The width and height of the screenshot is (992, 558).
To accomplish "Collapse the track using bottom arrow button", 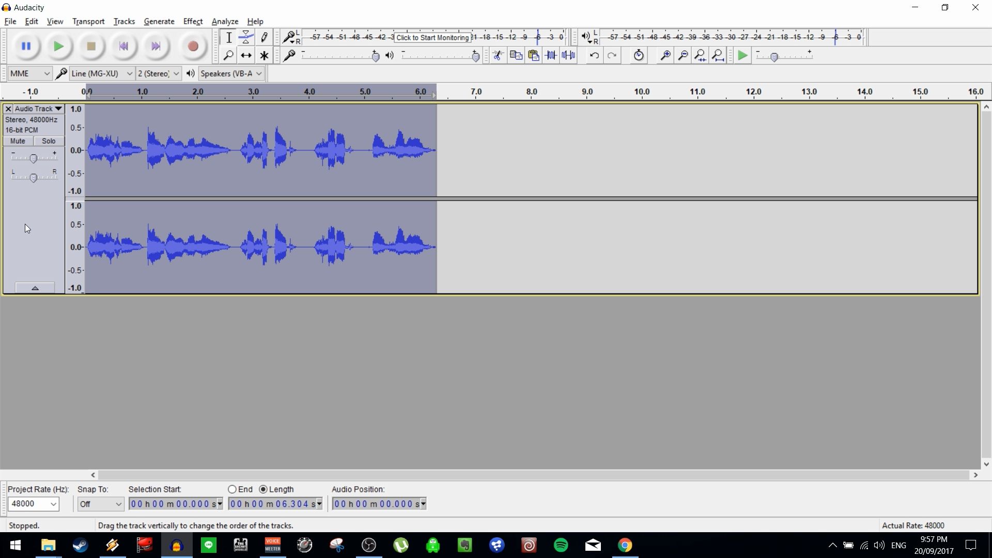I will click(35, 288).
